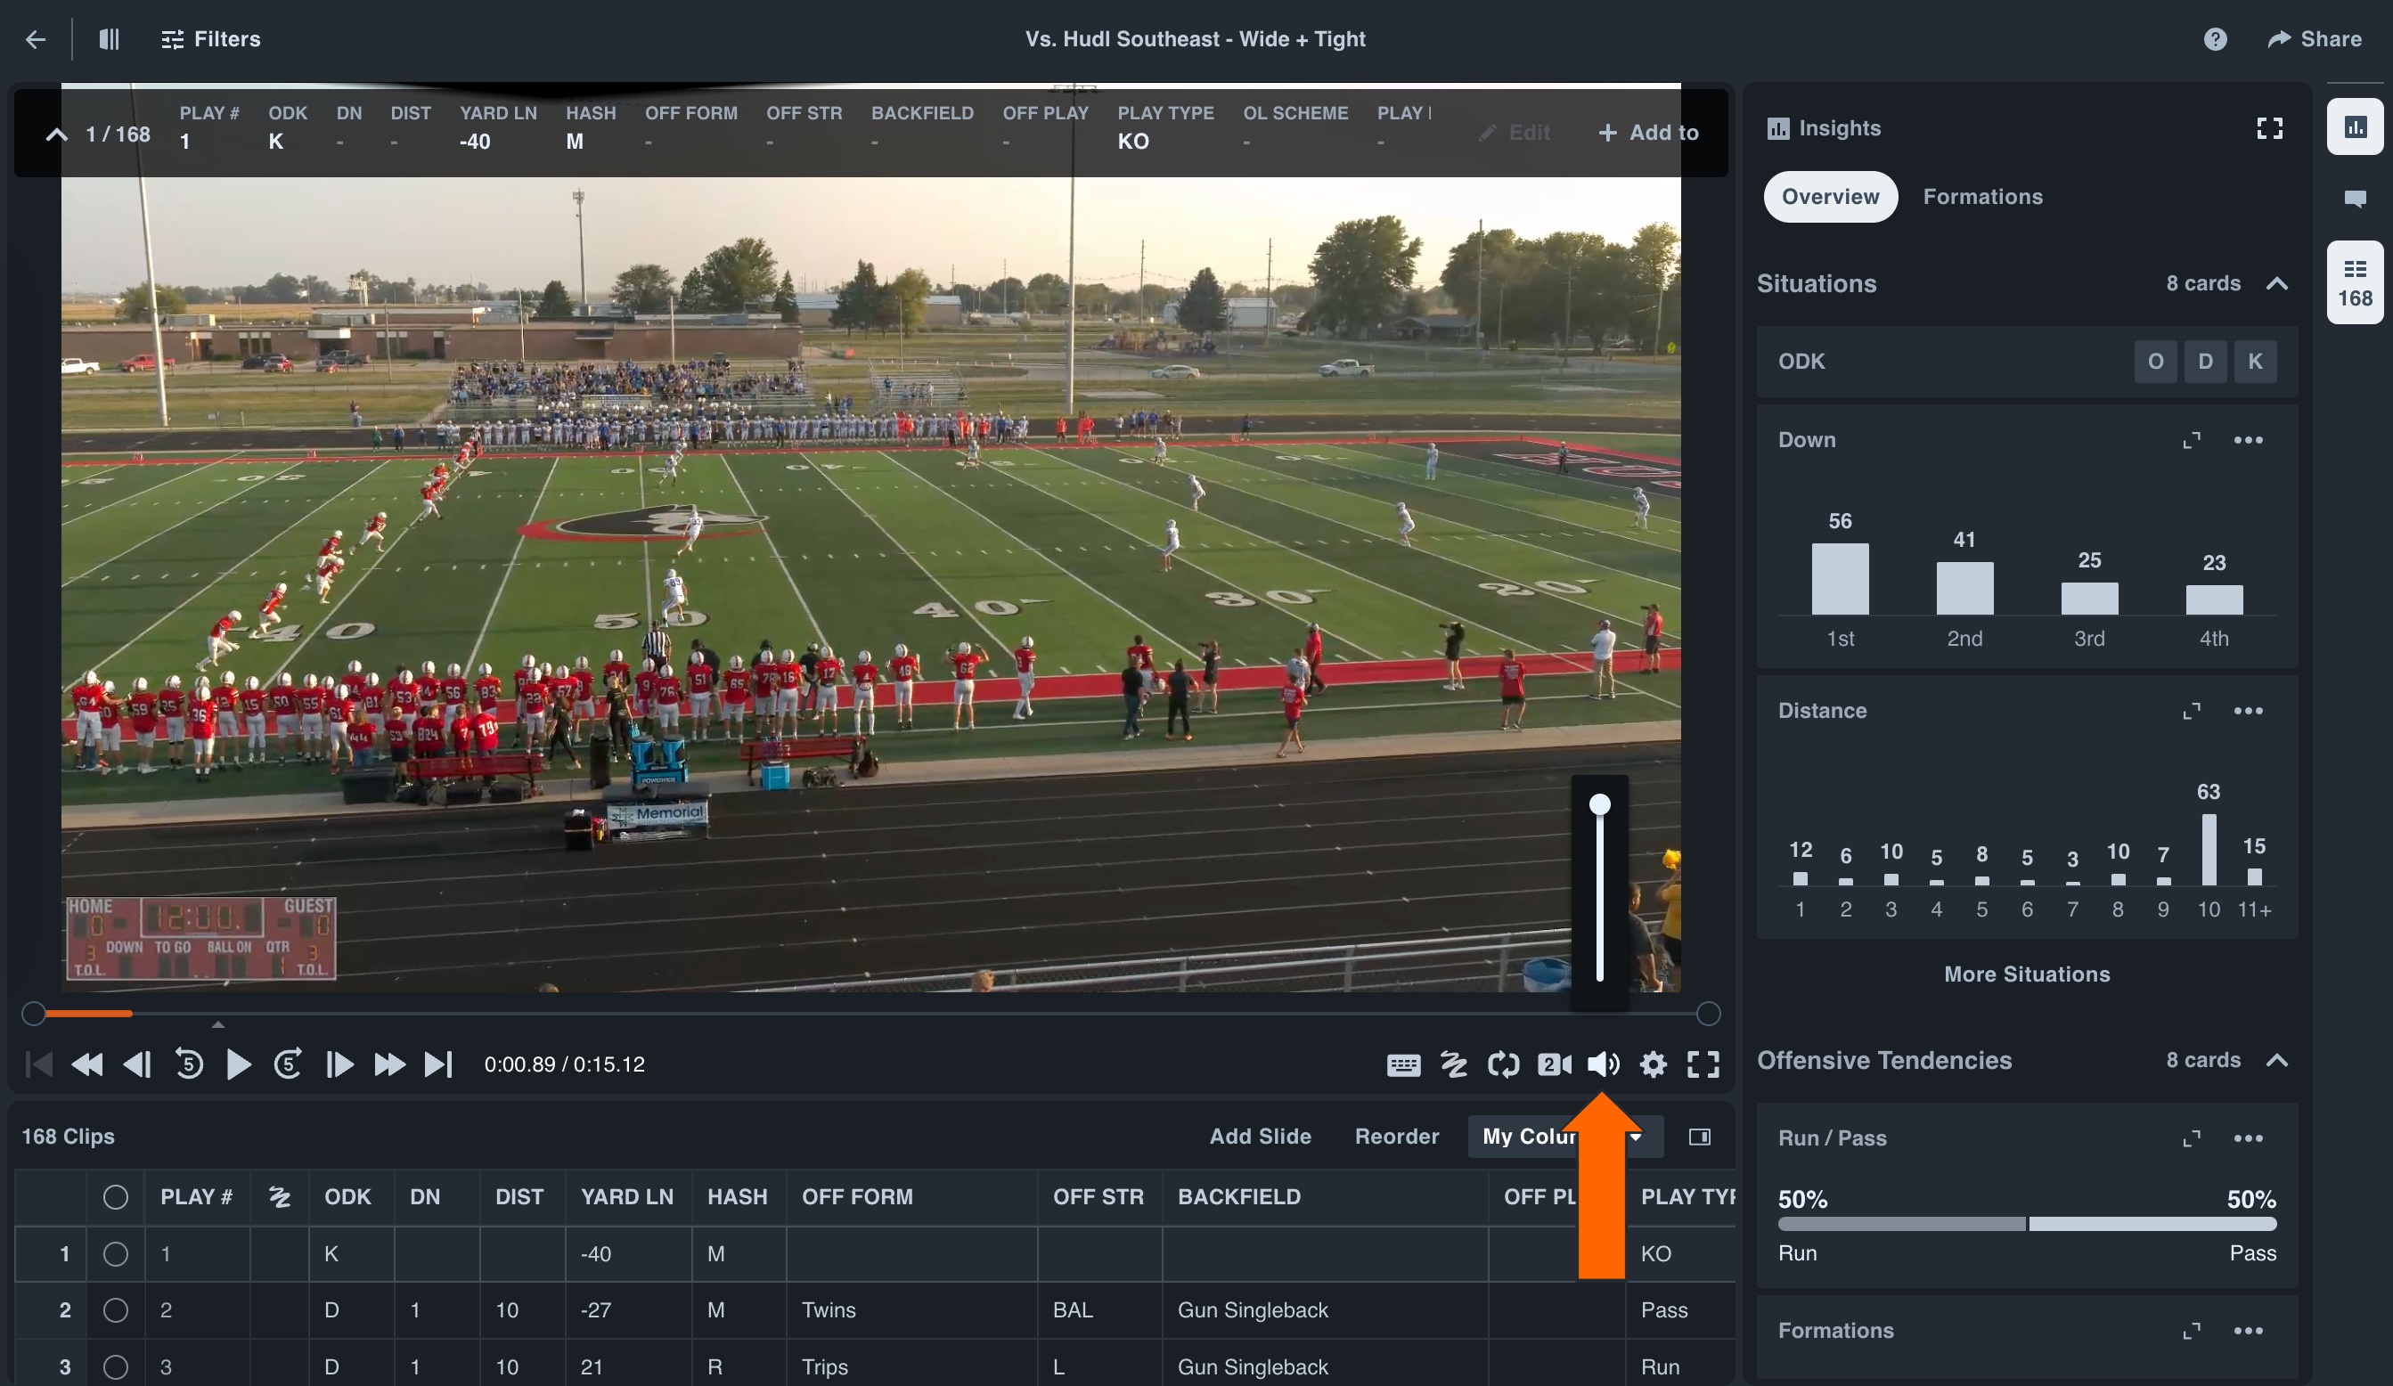
Task: Collapse the Offensive Tendencies section
Action: click(2279, 1060)
